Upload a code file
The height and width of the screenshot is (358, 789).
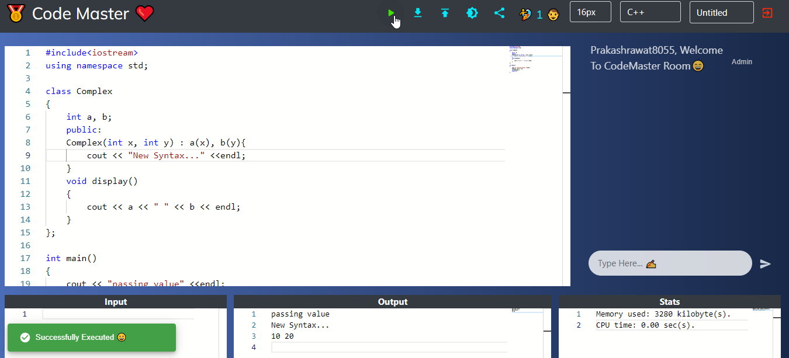445,12
